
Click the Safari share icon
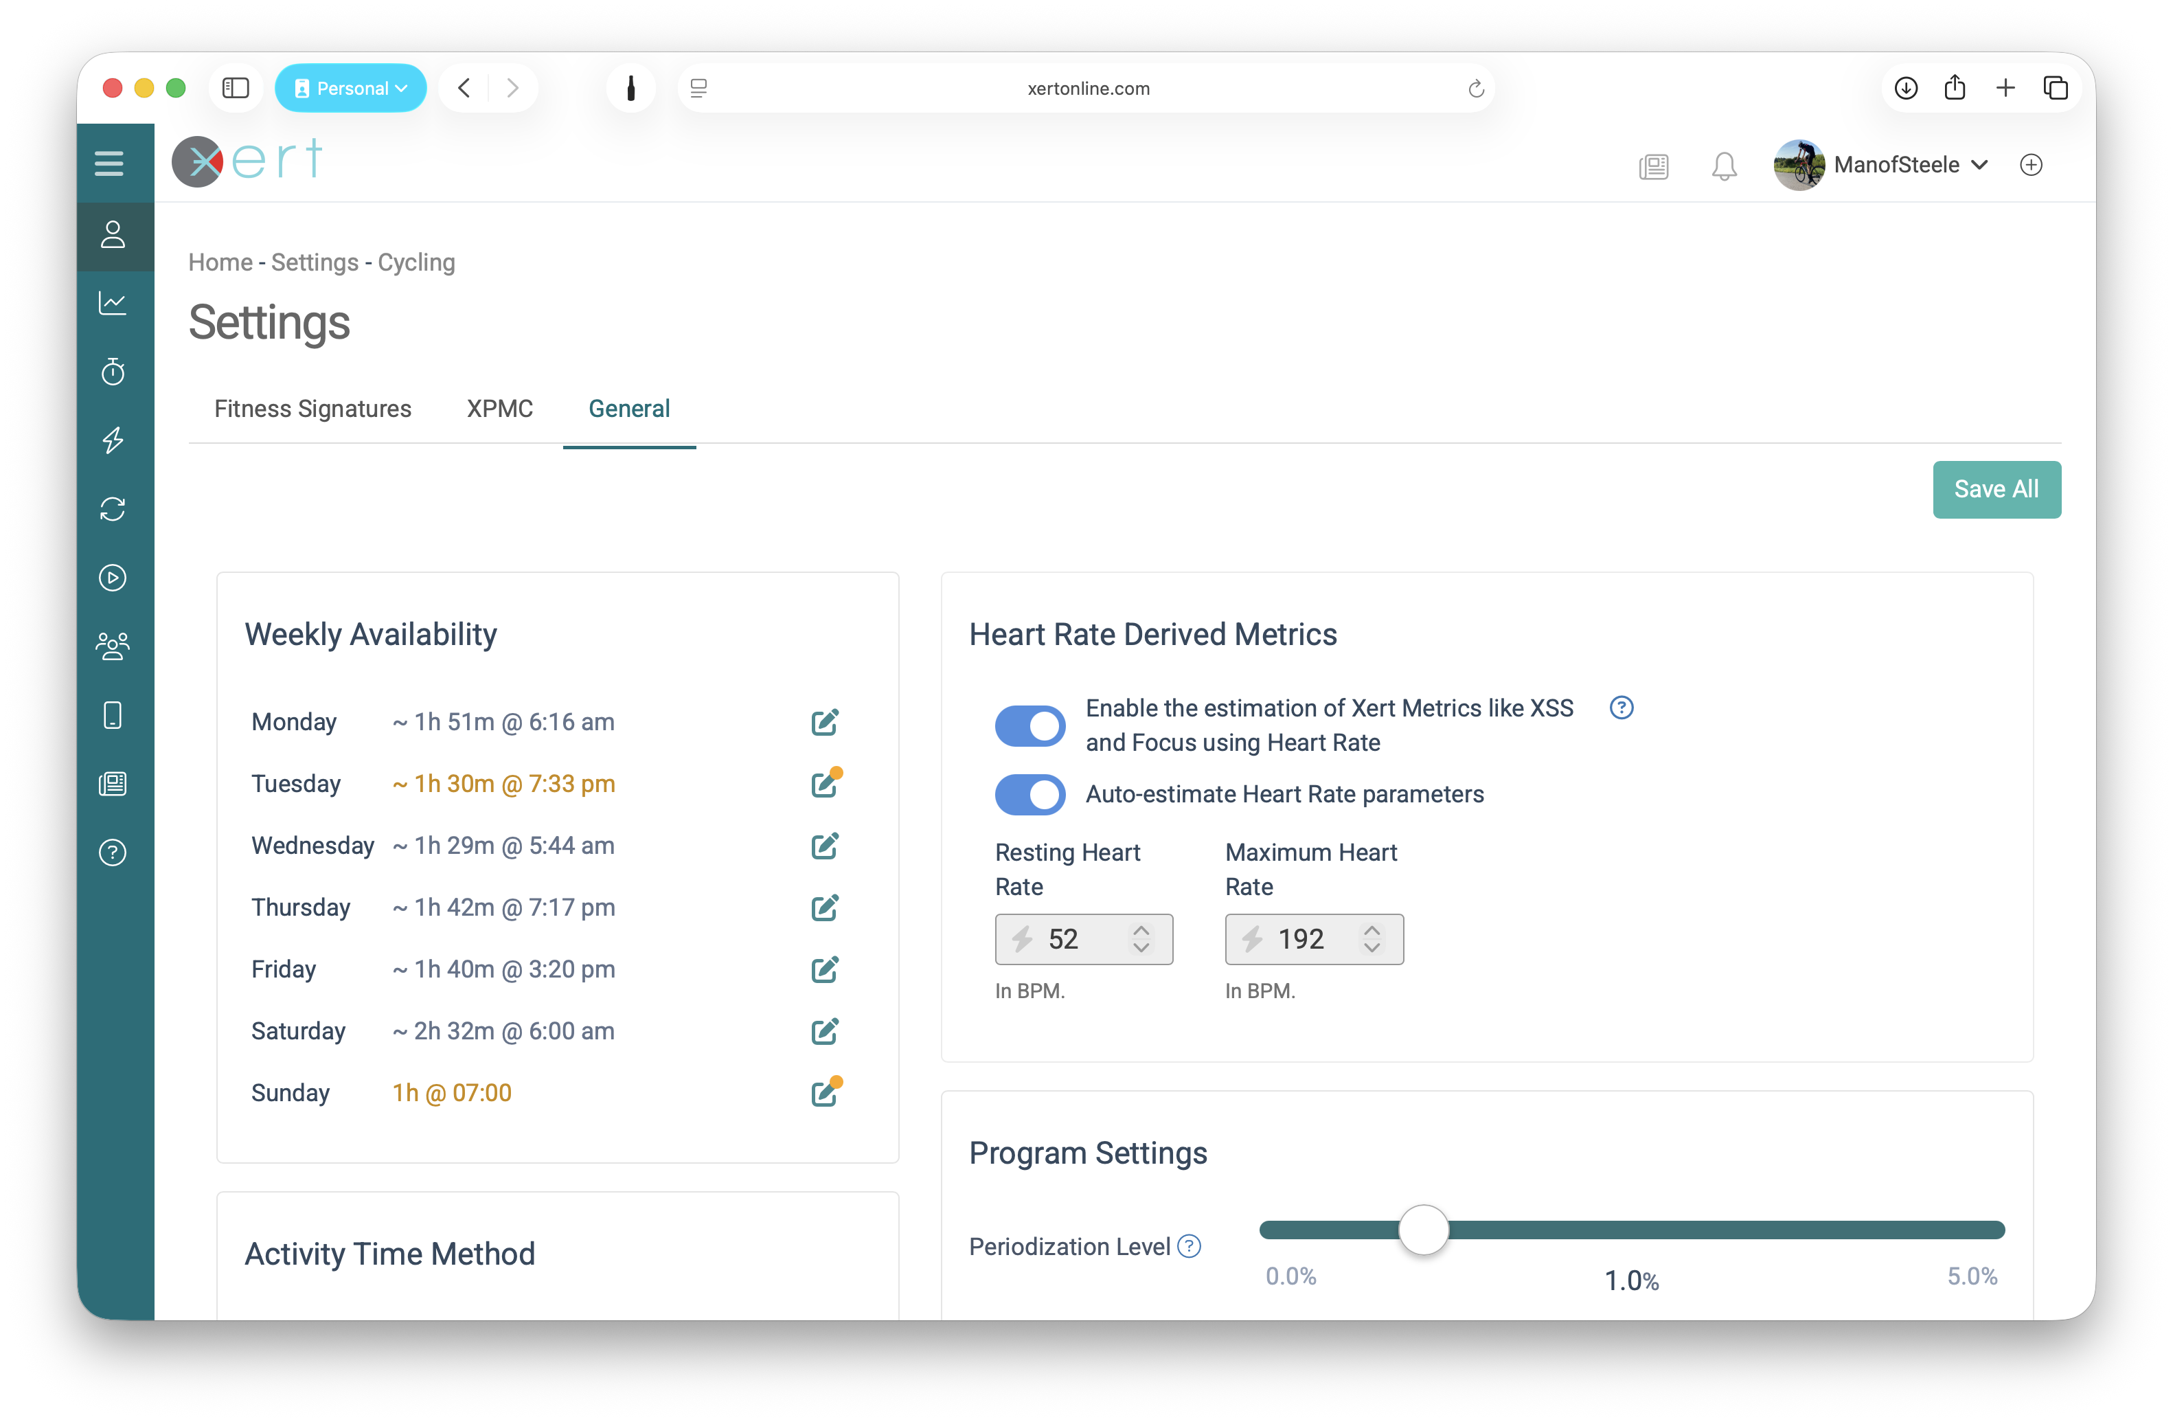tap(1955, 89)
